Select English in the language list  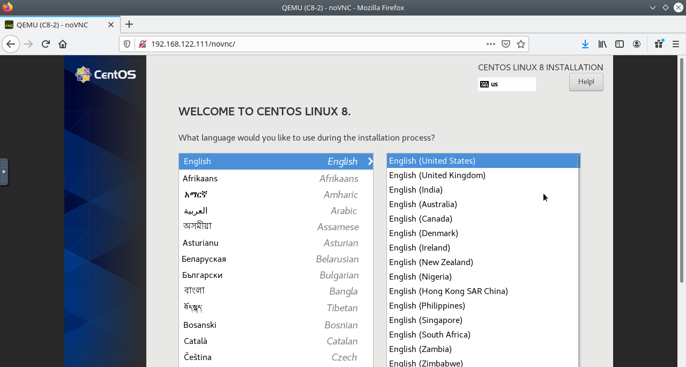pos(276,162)
